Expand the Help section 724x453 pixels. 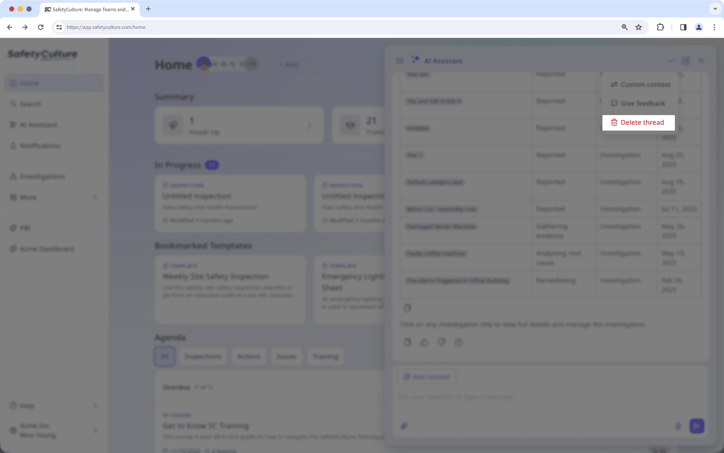[x=28, y=406]
